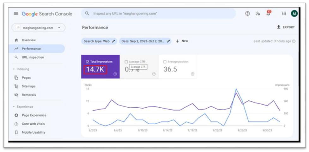
Task: Open the user settings people icon
Action: [258, 14]
